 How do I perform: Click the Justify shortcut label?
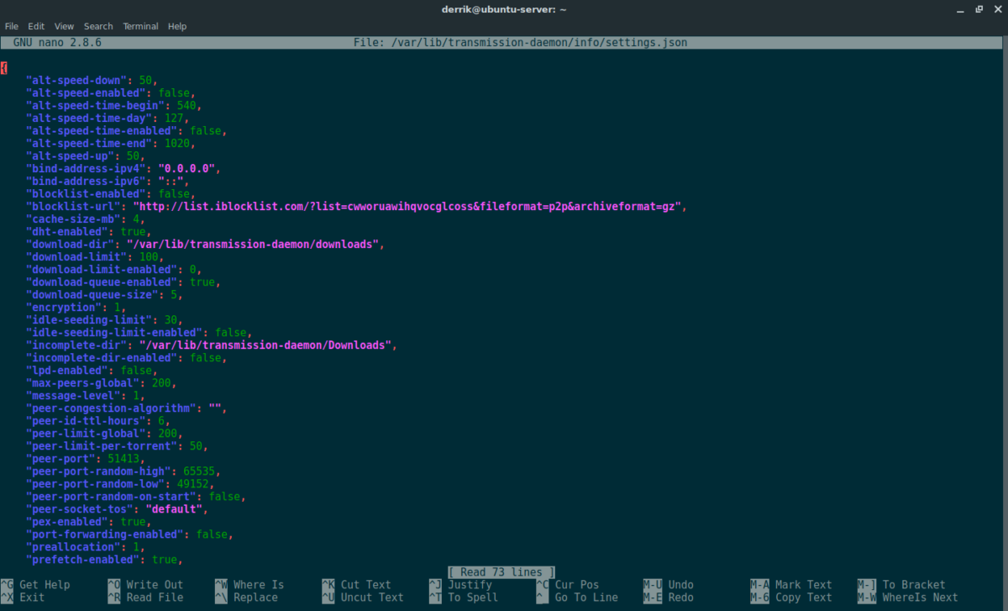point(470,585)
